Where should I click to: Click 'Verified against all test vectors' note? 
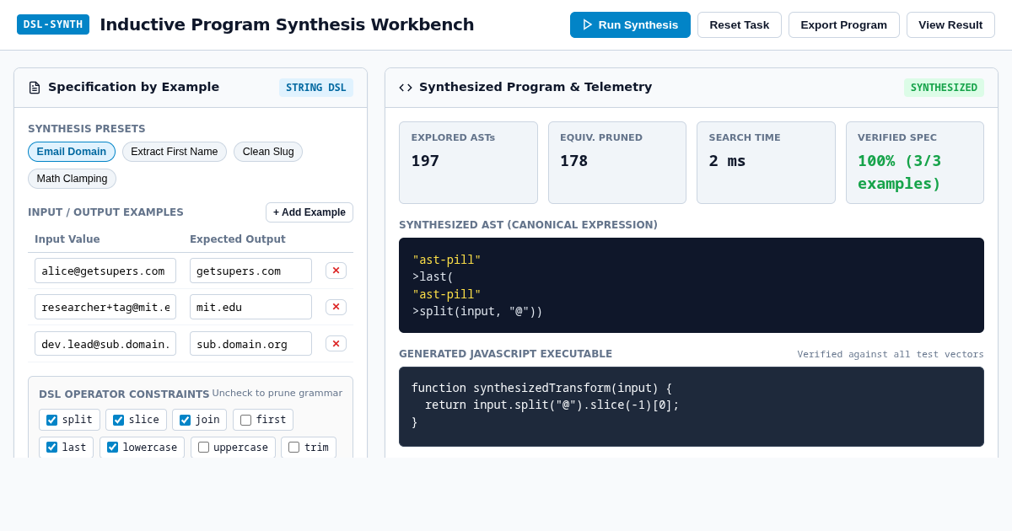pos(891,354)
